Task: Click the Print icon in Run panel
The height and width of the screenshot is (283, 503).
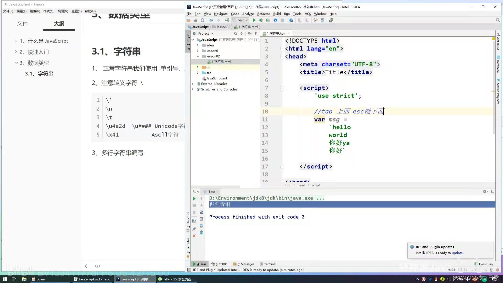Action: tap(201, 226)
